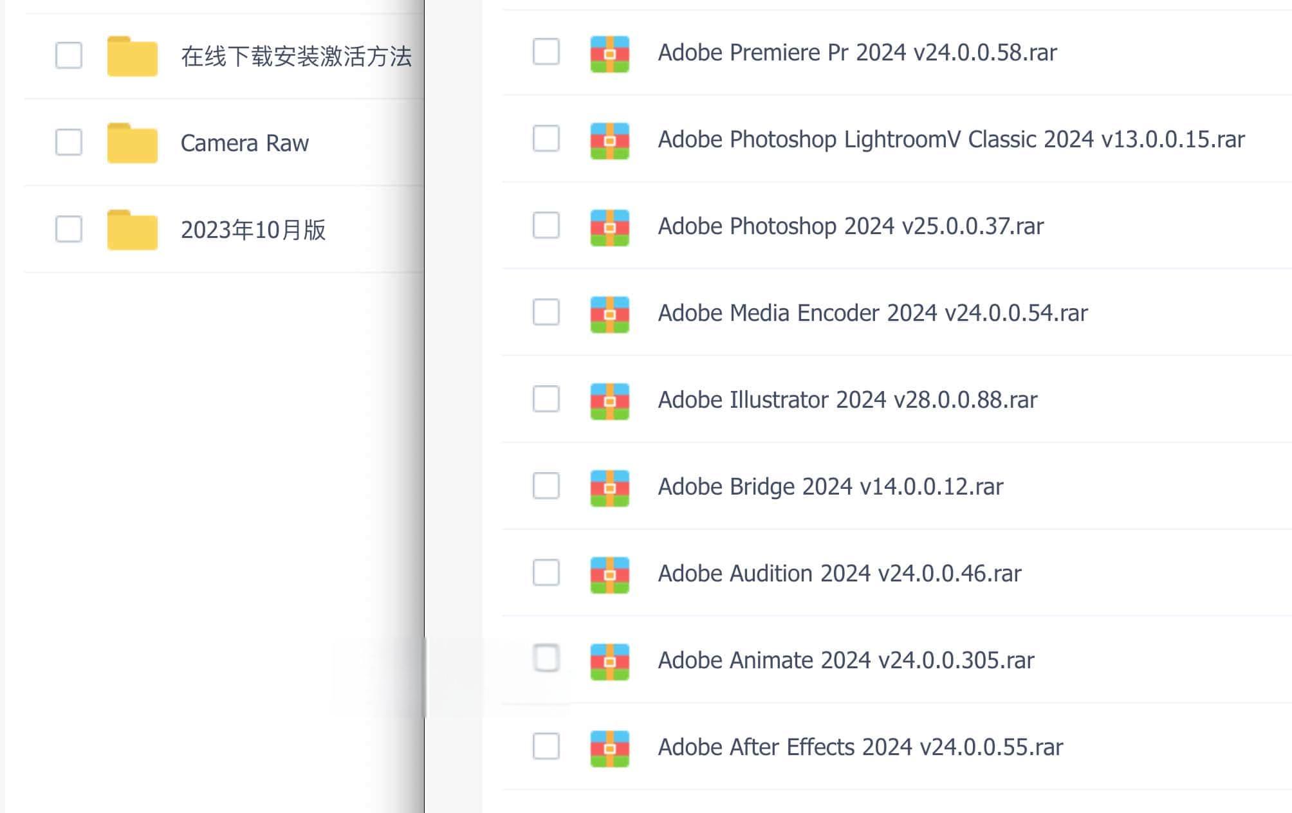
Task: Open Adobe Audition 2024 v24.0.0.46.rar file name
Action: [x=839, y=573]
